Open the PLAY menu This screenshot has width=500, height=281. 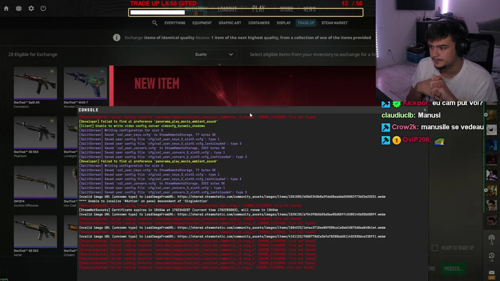tap(258, 8)
